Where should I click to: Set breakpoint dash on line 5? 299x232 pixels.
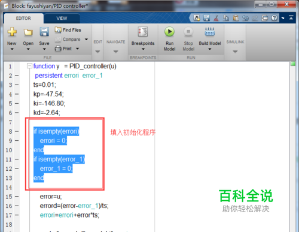point(17,104)
